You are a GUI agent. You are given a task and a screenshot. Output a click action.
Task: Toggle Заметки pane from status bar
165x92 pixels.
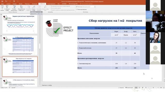pos(121,88)
